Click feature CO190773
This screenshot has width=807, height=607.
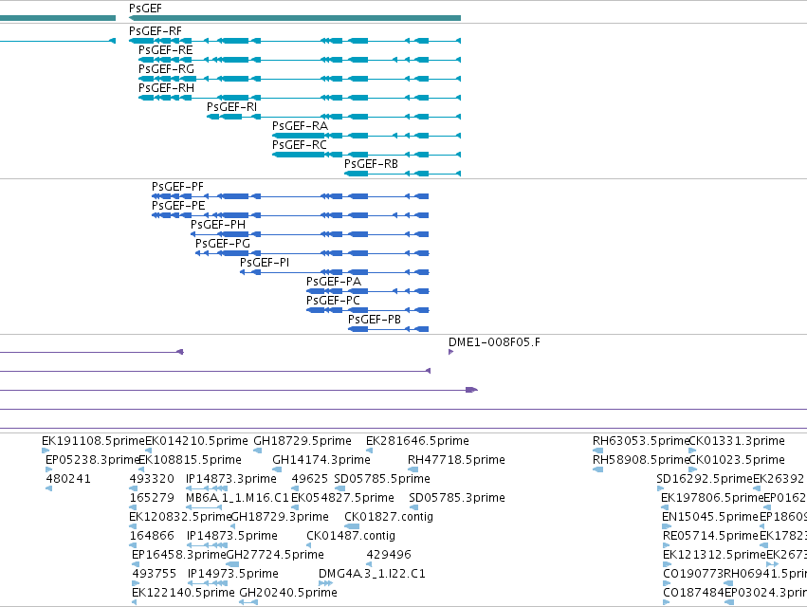(693, 574)
